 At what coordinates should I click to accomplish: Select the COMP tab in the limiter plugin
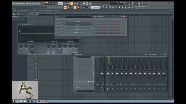click(x=35, y=53)
